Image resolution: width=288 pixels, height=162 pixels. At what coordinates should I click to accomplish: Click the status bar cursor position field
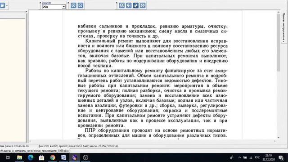pos(14,146)
